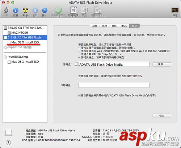Select 7.9 GB ADATA USB Flash disk
This screenshot has height=148, width=181.
(x=25, y=37)
